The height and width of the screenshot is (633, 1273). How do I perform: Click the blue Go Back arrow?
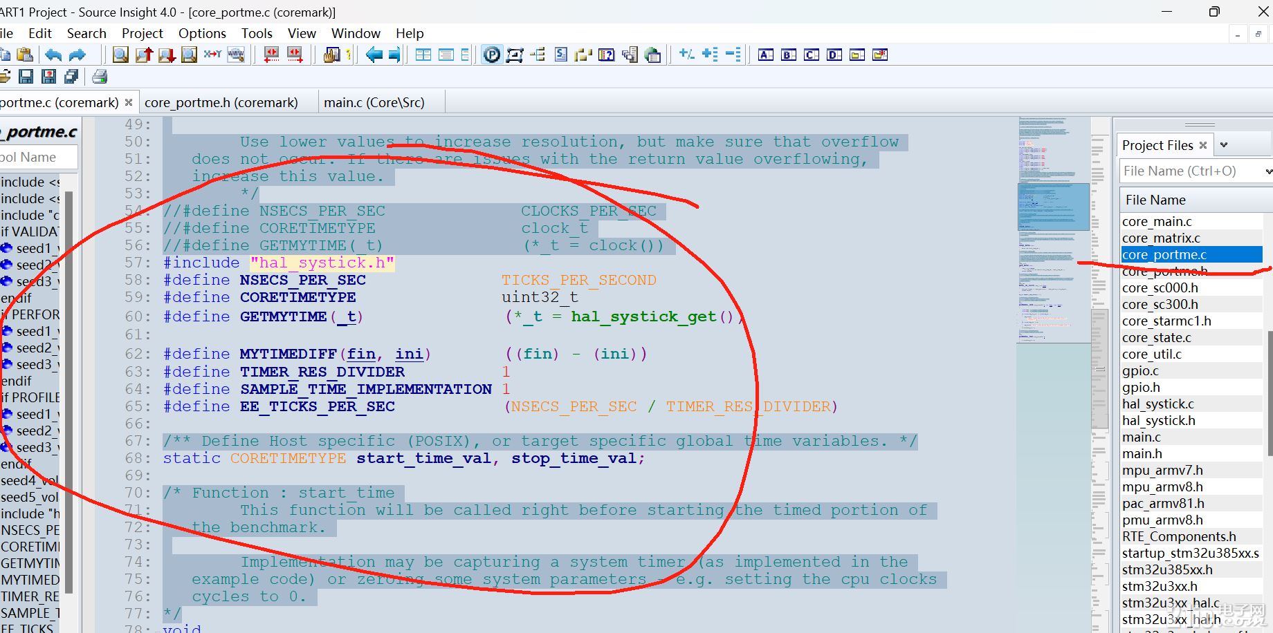pyautogui.click(x=374, y=55)
